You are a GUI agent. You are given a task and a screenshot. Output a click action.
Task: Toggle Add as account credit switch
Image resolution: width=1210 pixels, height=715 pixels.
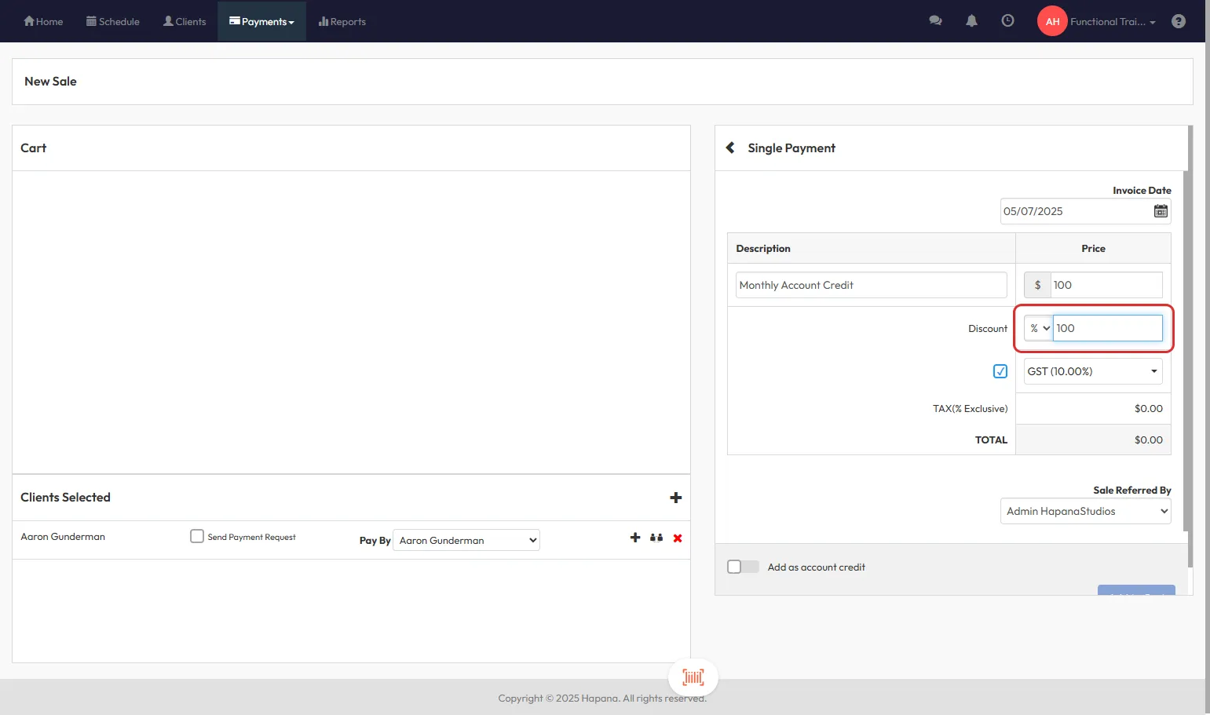click(742, 567)
